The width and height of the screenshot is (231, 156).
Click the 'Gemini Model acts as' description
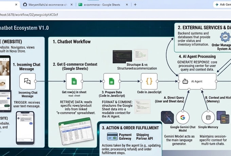[179, 140]
